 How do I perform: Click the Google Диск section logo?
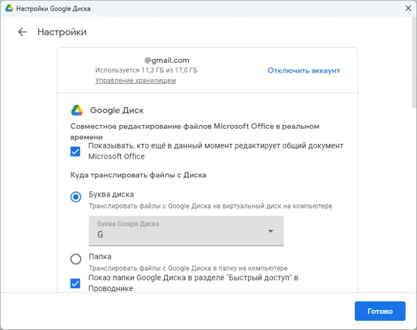point(77,110)
